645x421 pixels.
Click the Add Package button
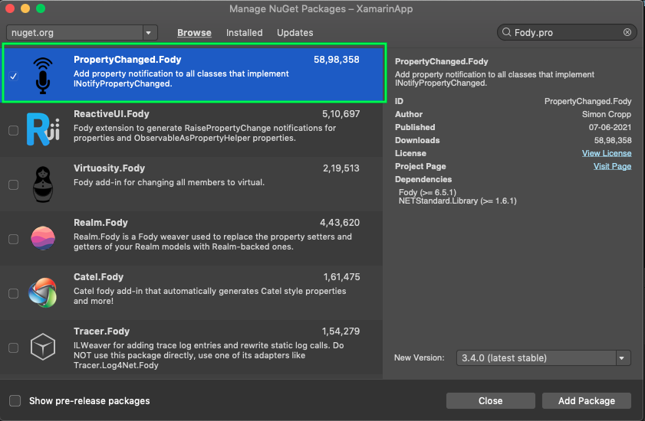coord(587,400)
